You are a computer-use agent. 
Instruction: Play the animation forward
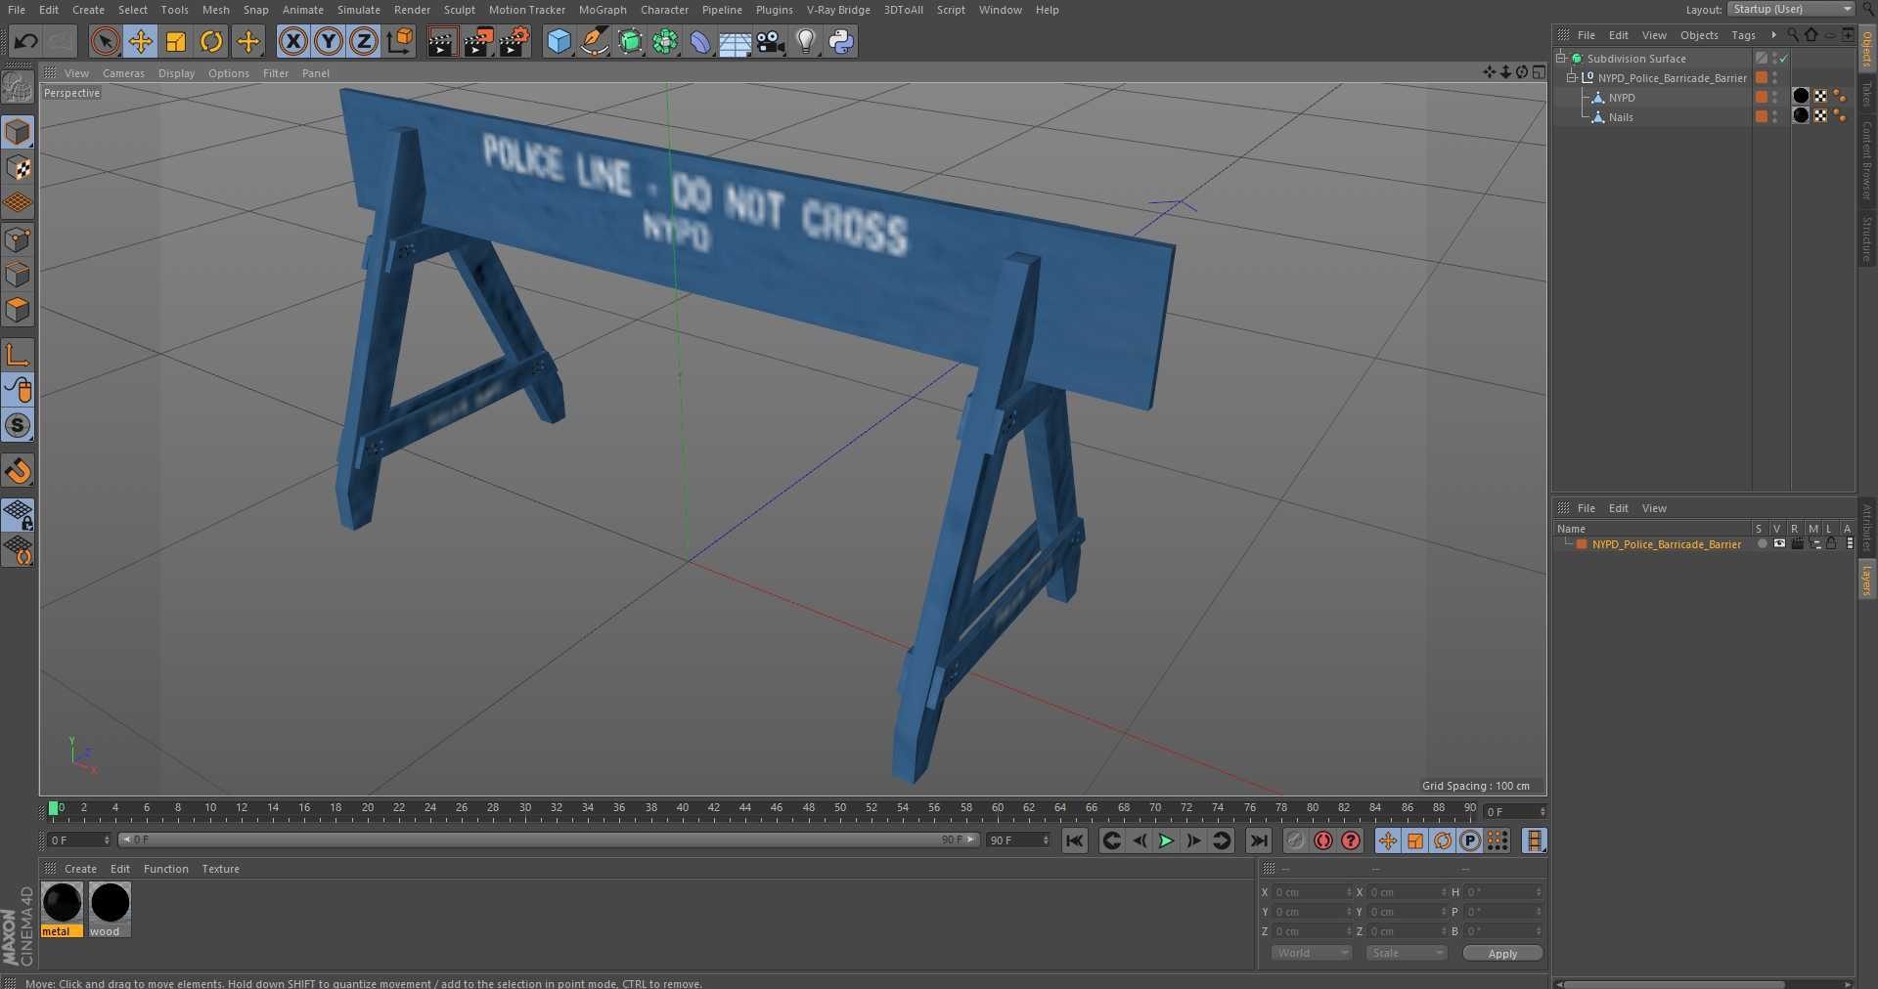(x=1166, y=840)
